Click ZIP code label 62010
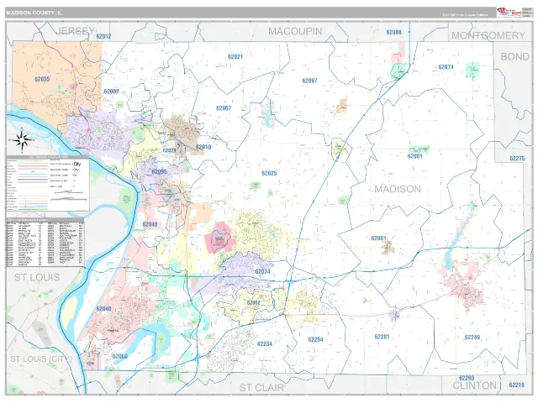The height and width of the screenshot is (403, 538). point(203,147)
